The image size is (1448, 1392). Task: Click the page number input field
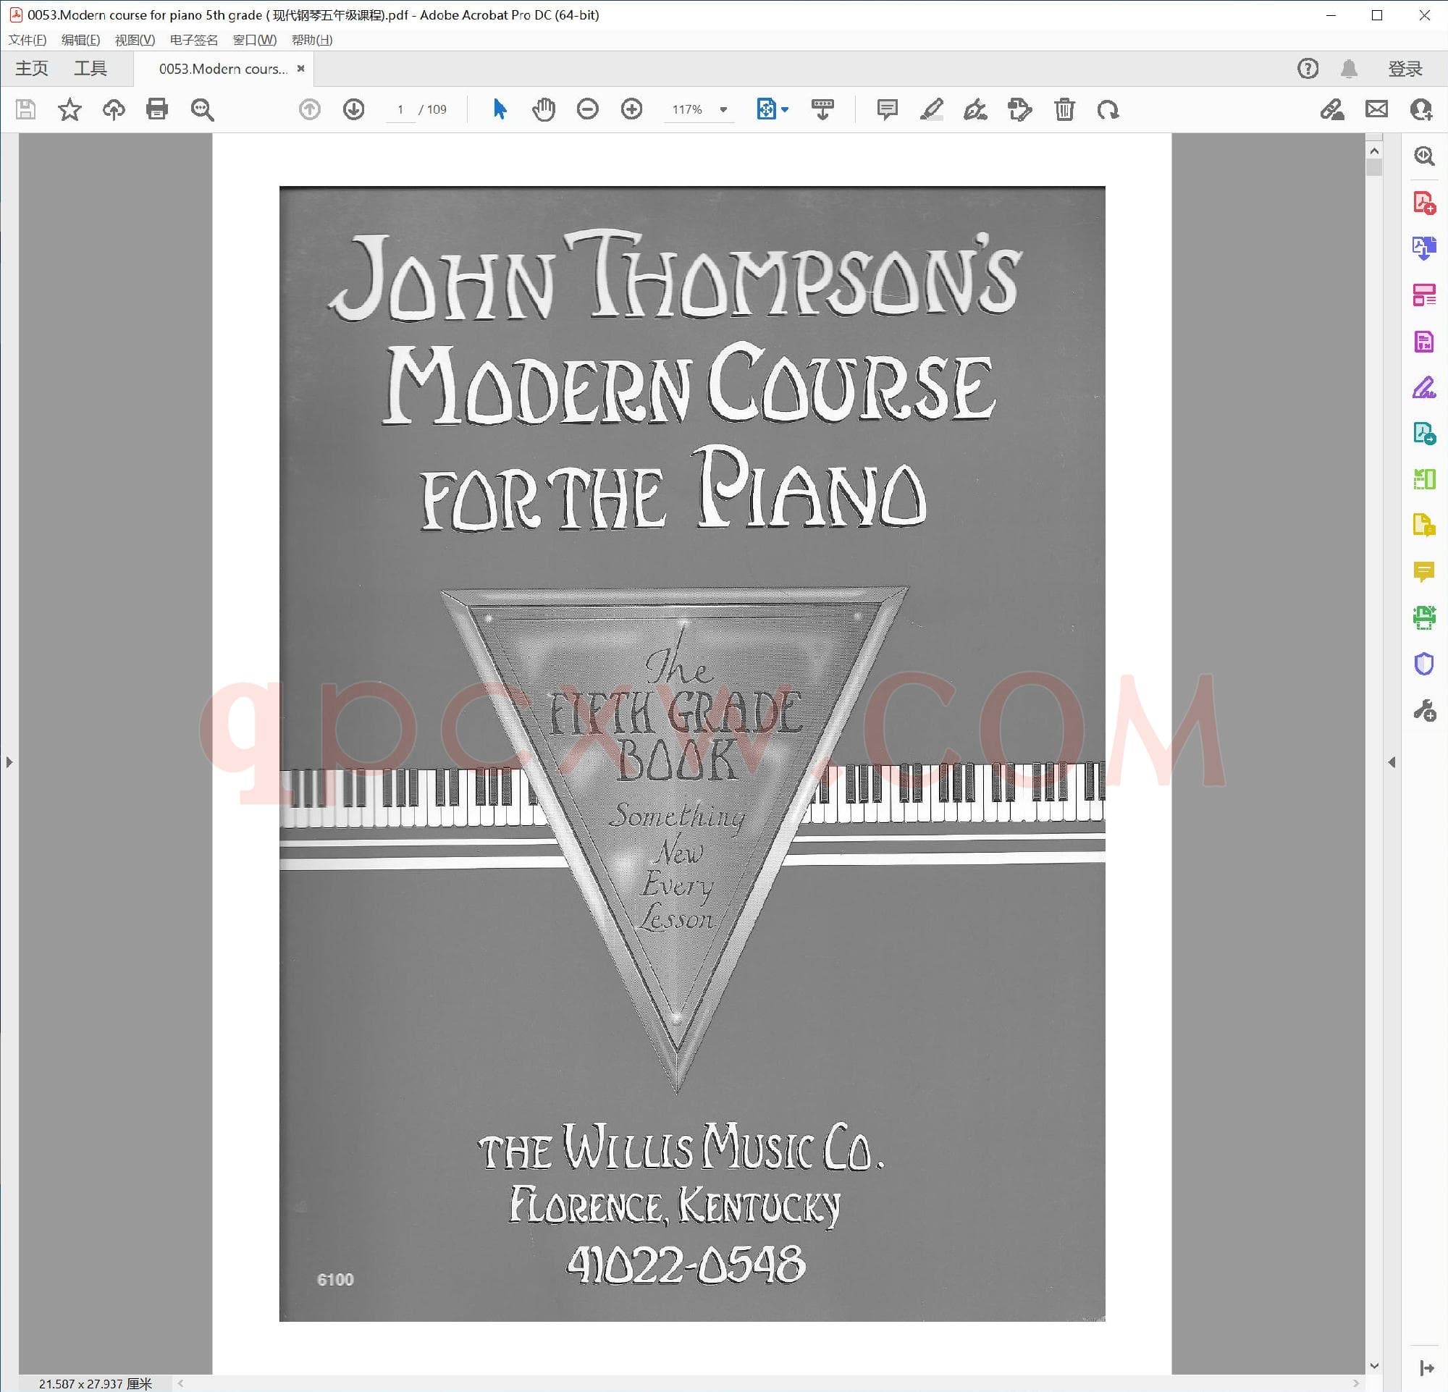point(400,109)
